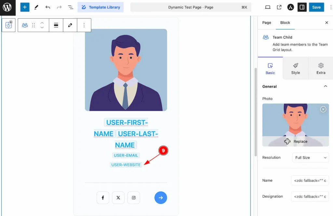Toggle the settings sidebar panel icon

coord(302,7)
